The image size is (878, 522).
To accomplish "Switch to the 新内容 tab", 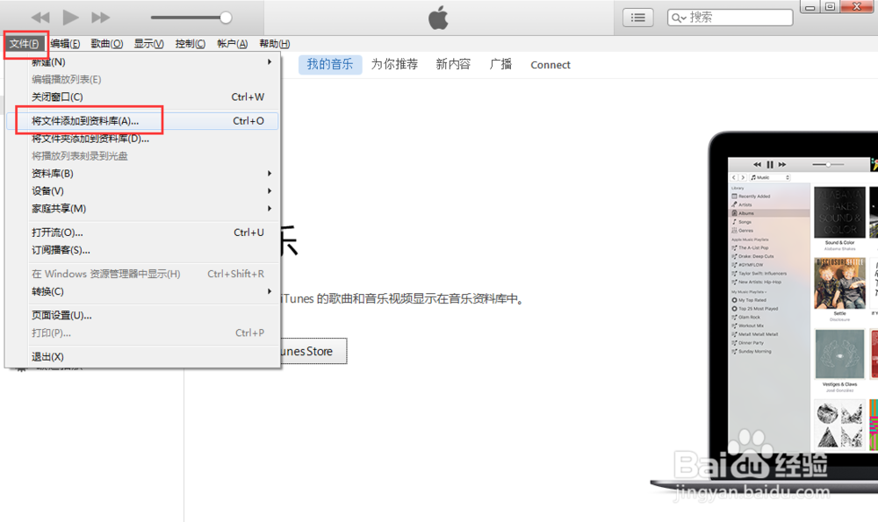I will 453,64.
